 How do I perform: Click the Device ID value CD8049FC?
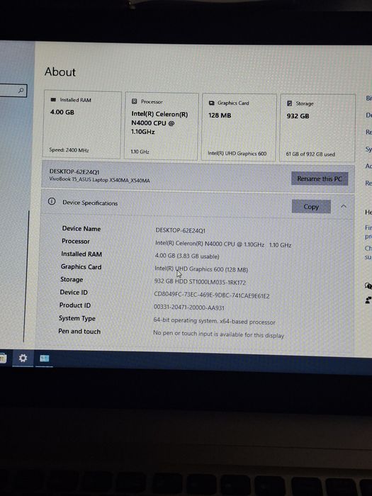click(212, 295)
